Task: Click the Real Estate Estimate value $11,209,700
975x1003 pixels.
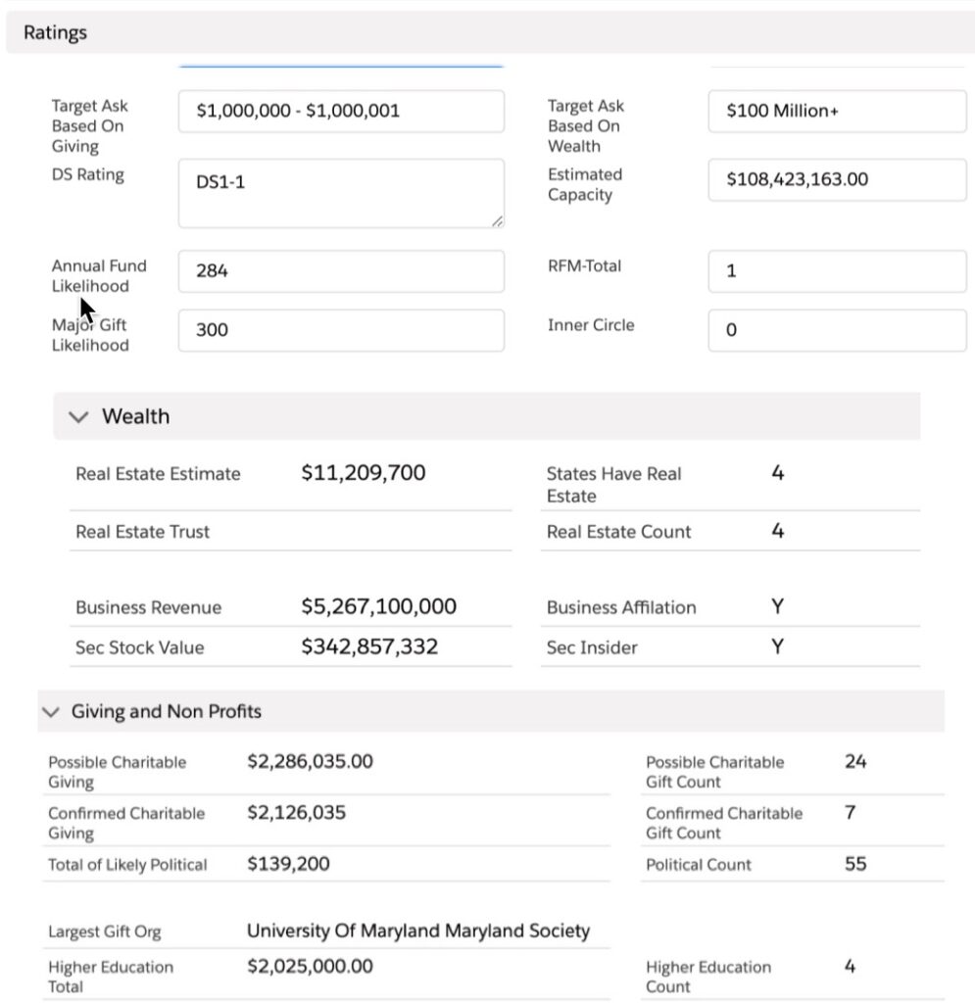Action: tap(364, 474)
